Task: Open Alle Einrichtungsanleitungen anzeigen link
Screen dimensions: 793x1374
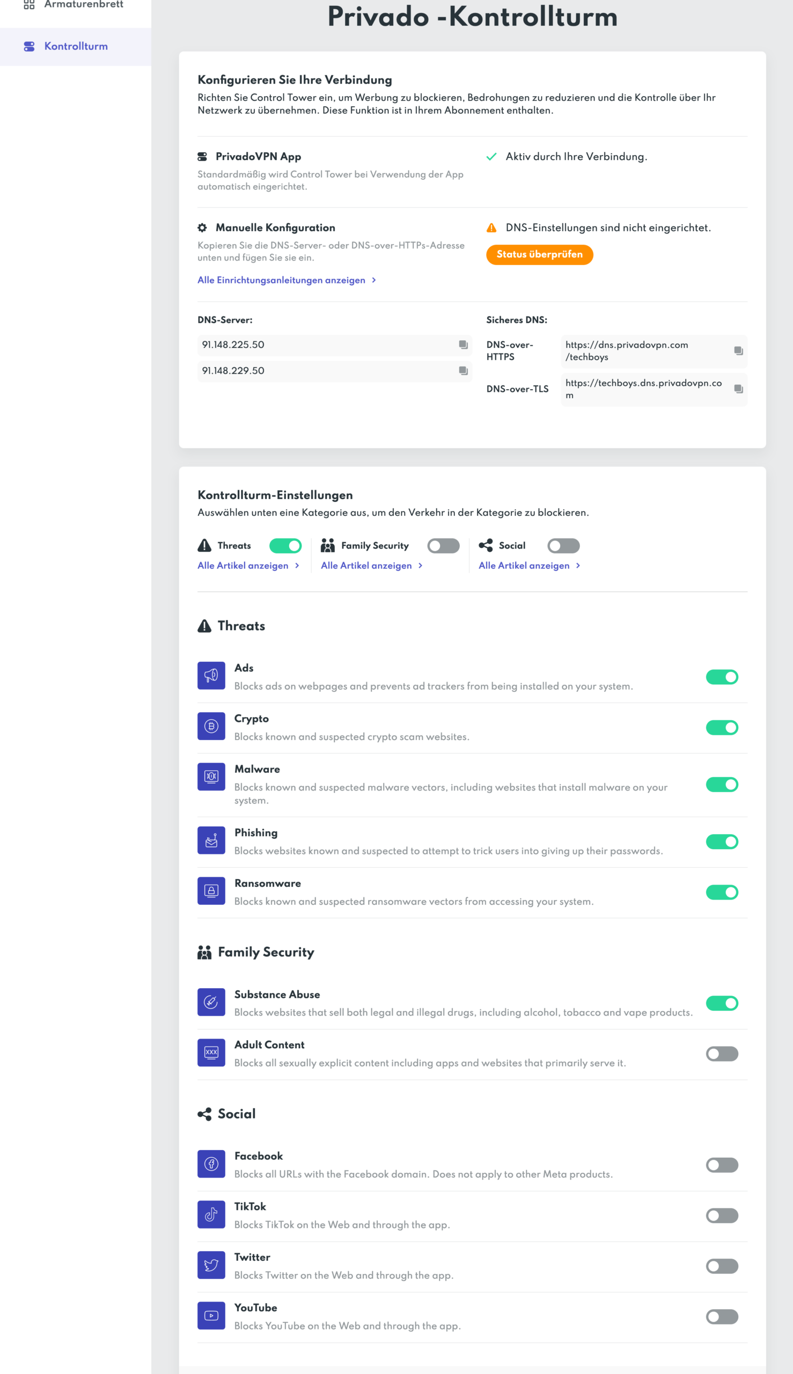Action: tap(281, 280)
